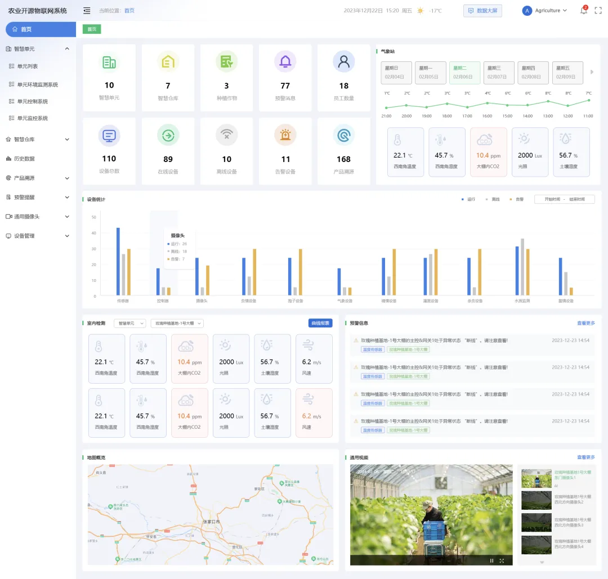This screenshot has height=579, width=608.
Task: Click the 首页 breadcrumb link
Action: (129, 11)
